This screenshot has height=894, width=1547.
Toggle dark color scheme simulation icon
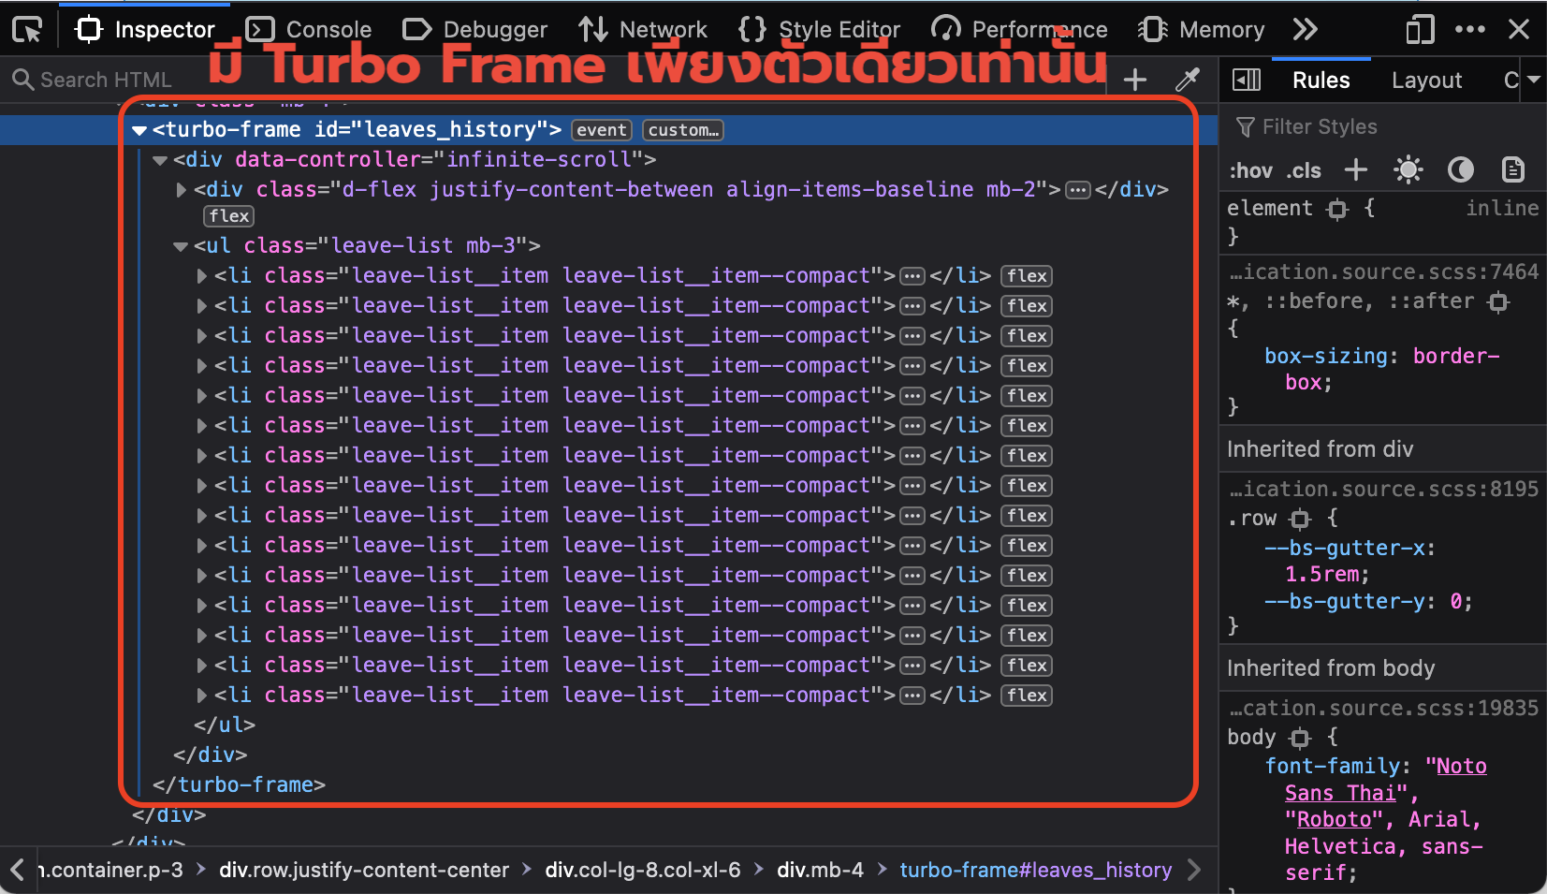(1461, 169)
